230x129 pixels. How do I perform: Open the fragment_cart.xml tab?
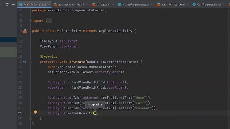pyautogui.click(x=173, y=5)
